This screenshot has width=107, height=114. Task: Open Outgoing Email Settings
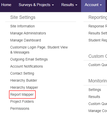point(29,59)
